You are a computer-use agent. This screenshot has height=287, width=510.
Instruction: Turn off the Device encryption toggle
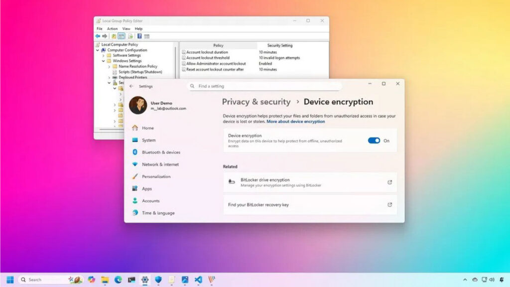[x=374, y=141]
